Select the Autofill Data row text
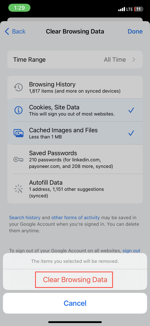 66,188
